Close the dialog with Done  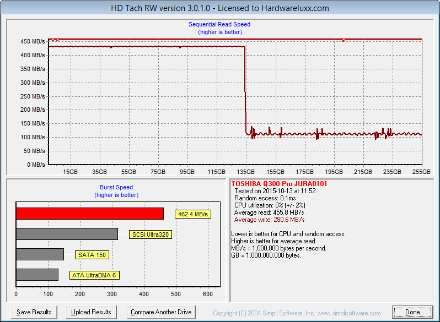(x=412, y=312)
